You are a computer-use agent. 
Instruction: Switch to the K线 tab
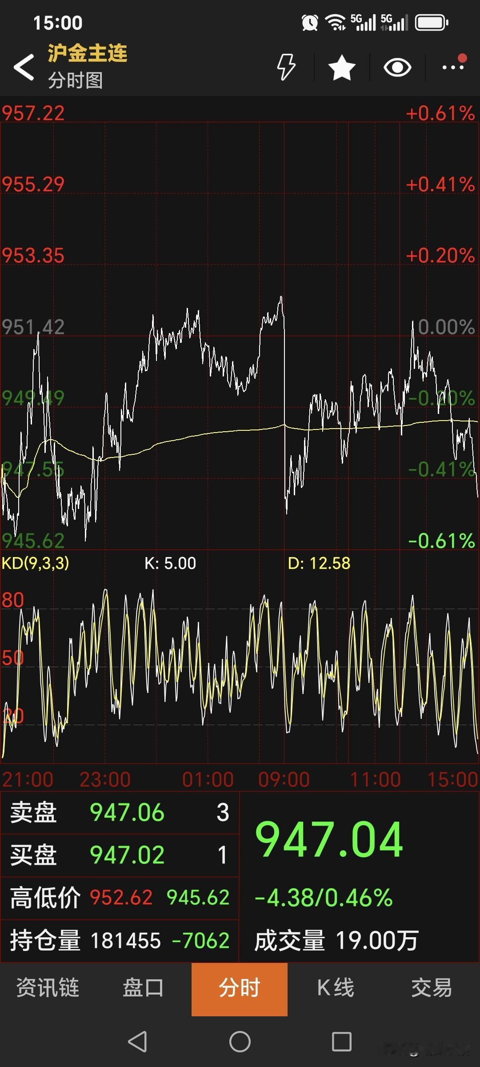point(336,987)
